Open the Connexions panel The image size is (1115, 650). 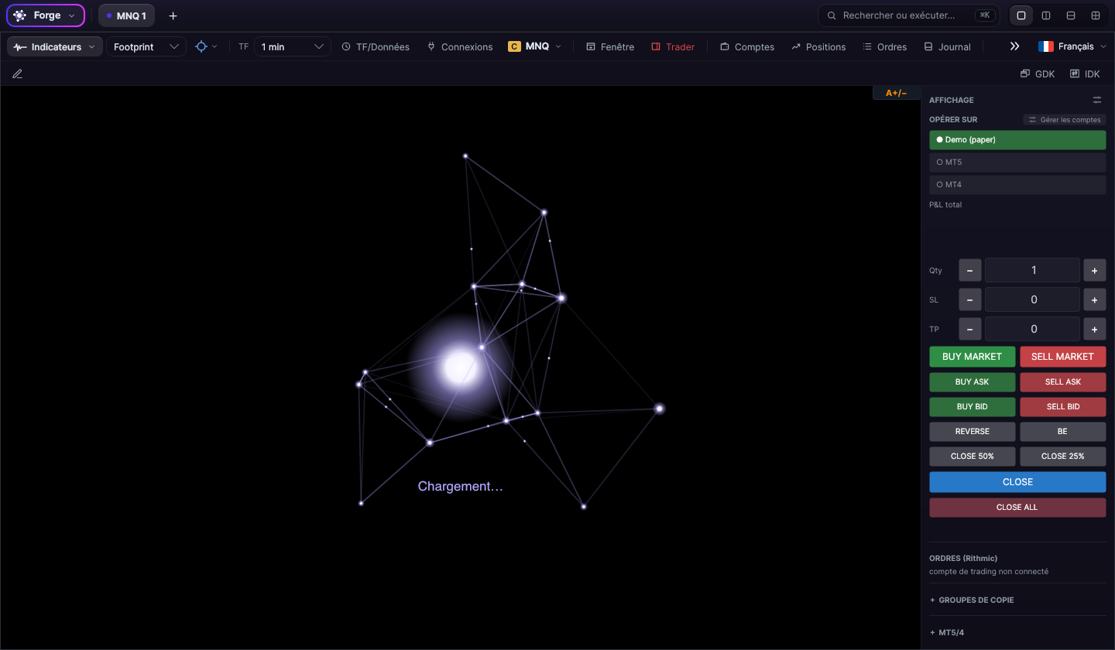click(x=459, y=46)
